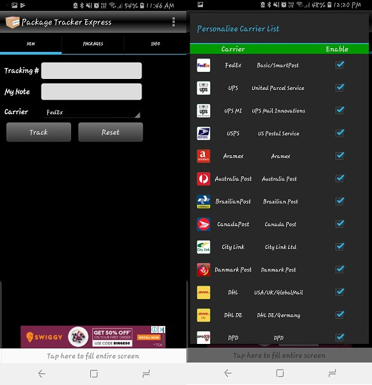Disable the USPS carrier checkbox
This screenshot has height=385, width=372.
click(x=339, y=133)
